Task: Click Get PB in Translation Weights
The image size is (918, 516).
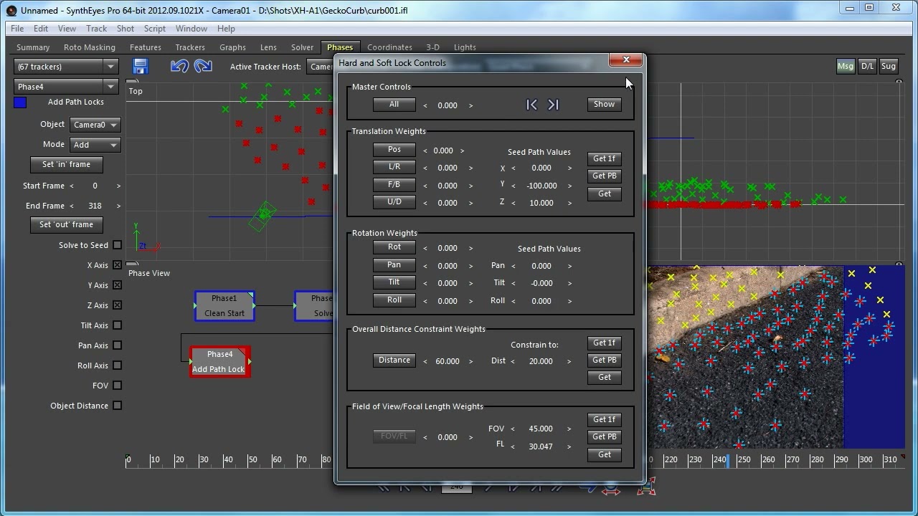Action: pos(604,176)
